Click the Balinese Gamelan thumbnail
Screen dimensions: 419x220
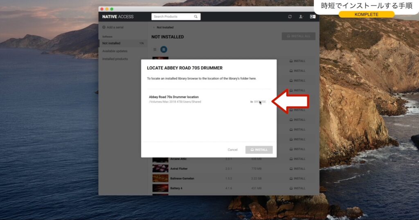pos(160,178)
